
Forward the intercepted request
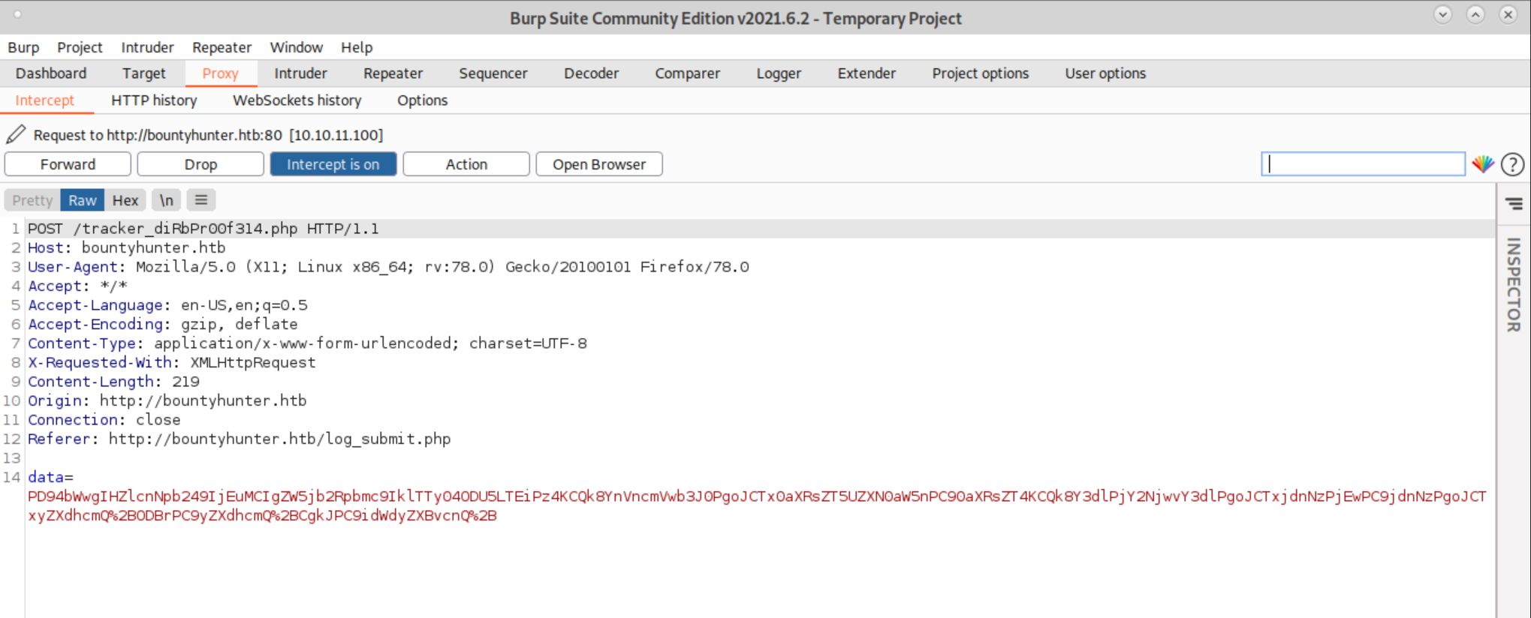[x=68, y=164]
